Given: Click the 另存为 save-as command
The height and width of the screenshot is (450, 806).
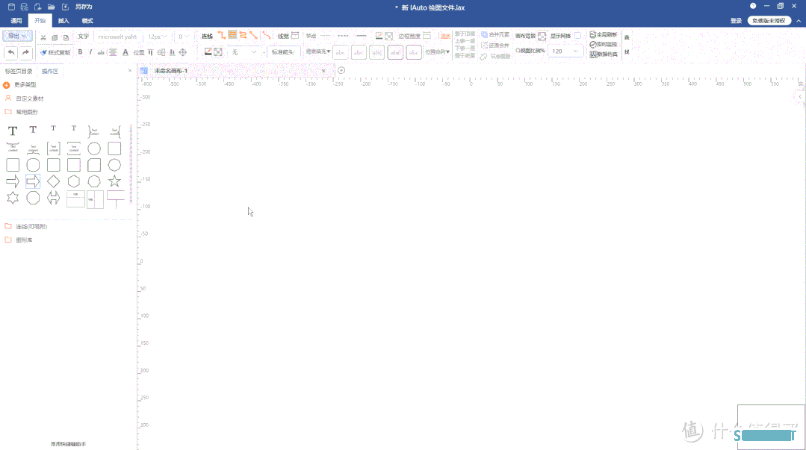Looking at the screenshot, I should 84,7.
